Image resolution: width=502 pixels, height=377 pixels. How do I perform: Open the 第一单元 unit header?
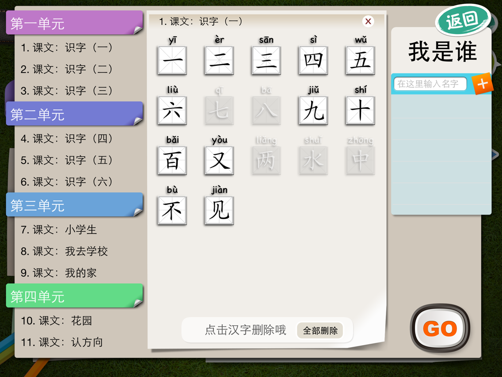[x=74, y=23]
